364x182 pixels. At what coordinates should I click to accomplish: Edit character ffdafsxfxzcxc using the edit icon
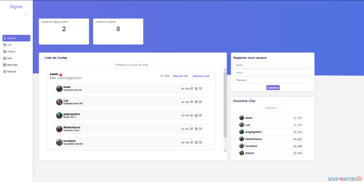click(196, 129)
